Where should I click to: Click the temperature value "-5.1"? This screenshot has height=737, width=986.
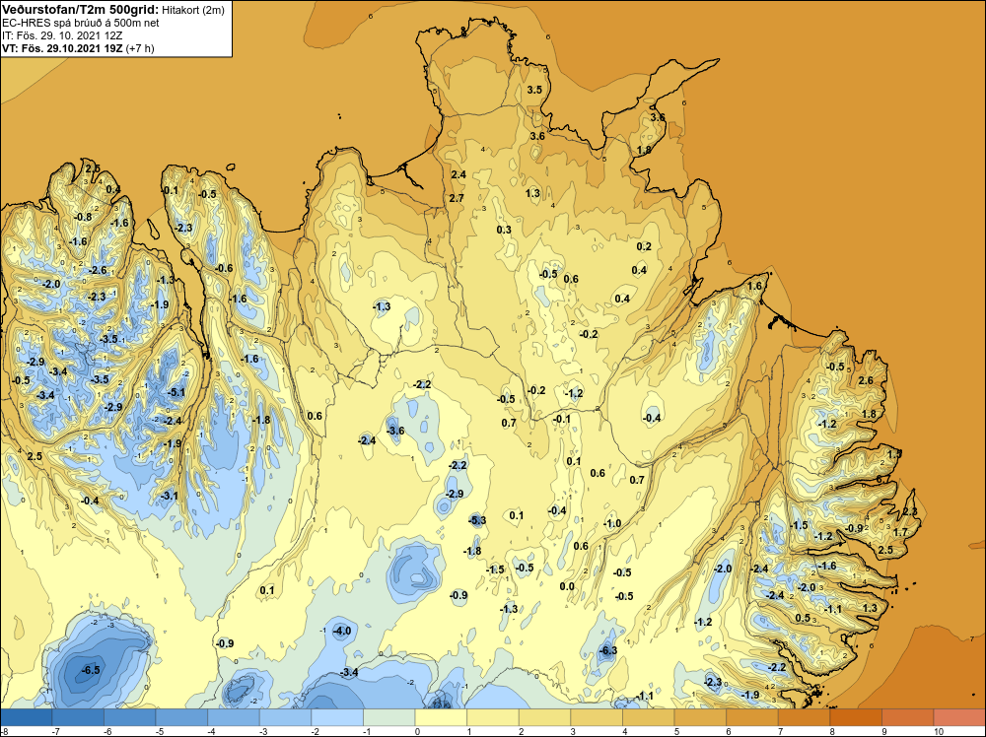tap(176, 393)
